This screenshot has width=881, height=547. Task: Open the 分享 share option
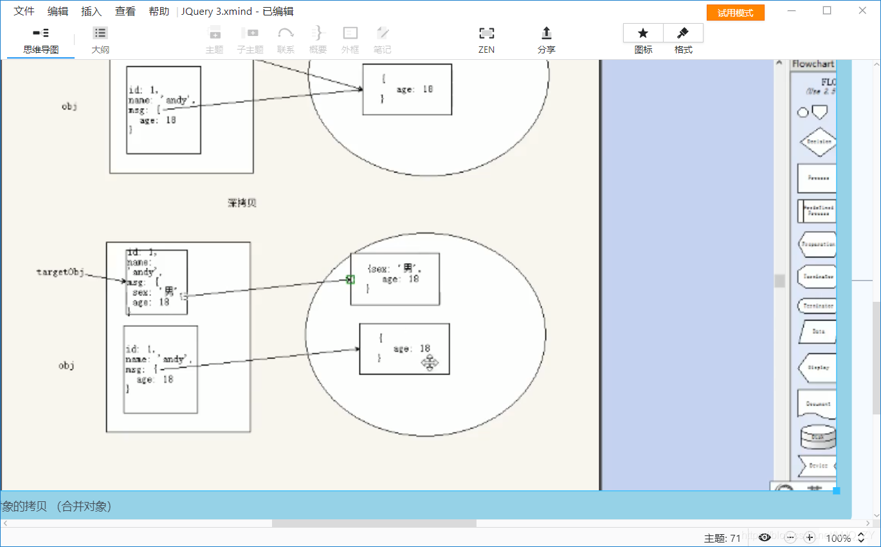[x=547, y=41]
